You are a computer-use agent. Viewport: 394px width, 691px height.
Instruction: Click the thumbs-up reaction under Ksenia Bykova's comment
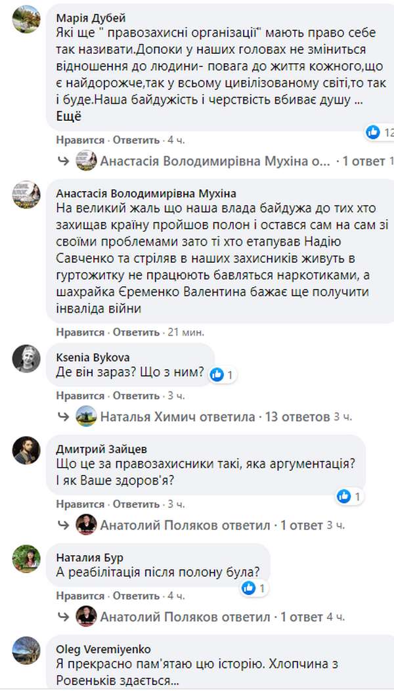pyautogui.click(x=217, y=374)
